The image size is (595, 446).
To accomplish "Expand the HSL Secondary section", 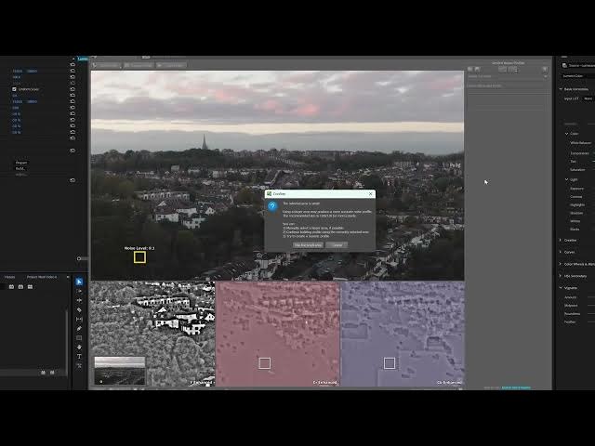I will (561, 276).
